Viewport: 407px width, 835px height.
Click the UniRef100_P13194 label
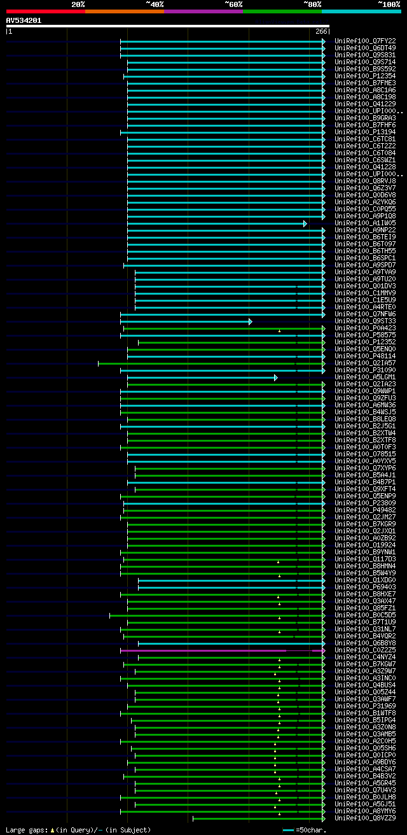366,132
